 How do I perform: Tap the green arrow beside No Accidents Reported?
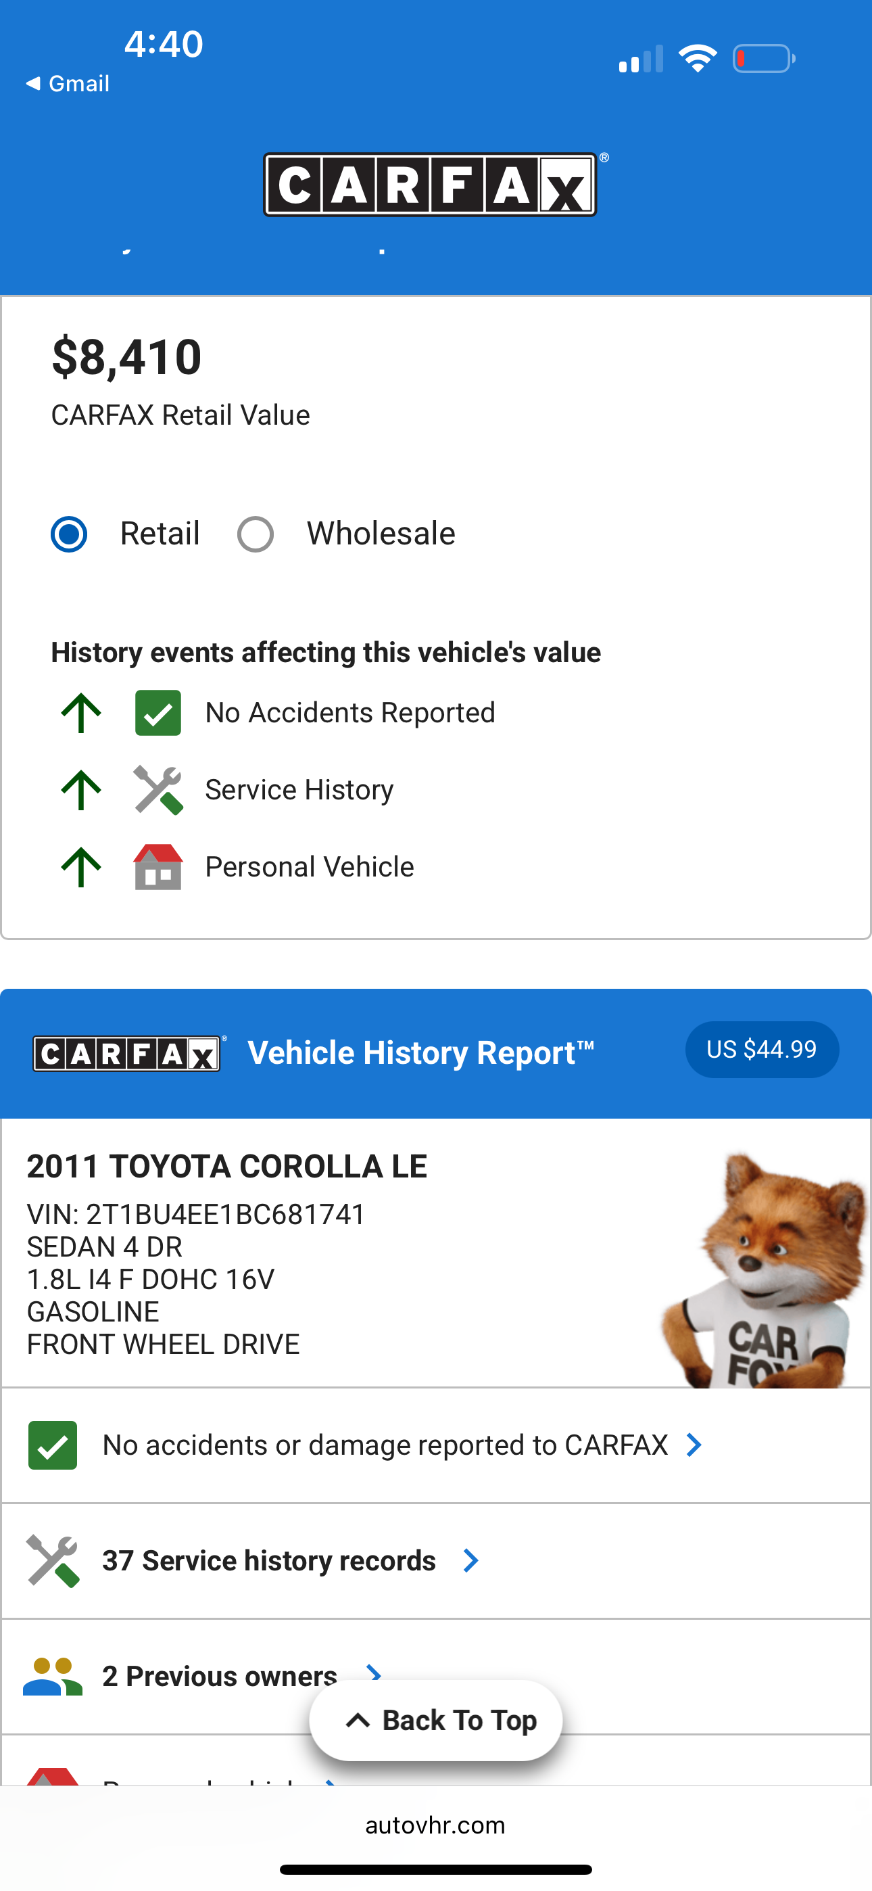tap(80, 713)
